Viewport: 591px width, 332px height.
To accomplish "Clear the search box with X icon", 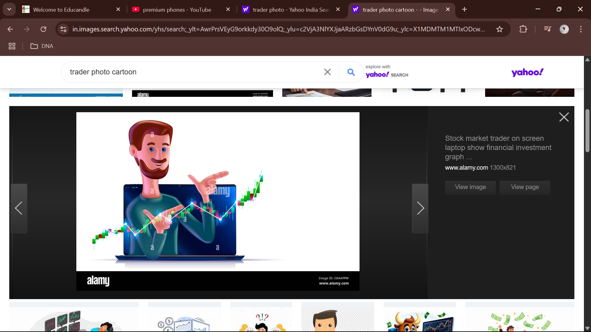I will (327, 72).
